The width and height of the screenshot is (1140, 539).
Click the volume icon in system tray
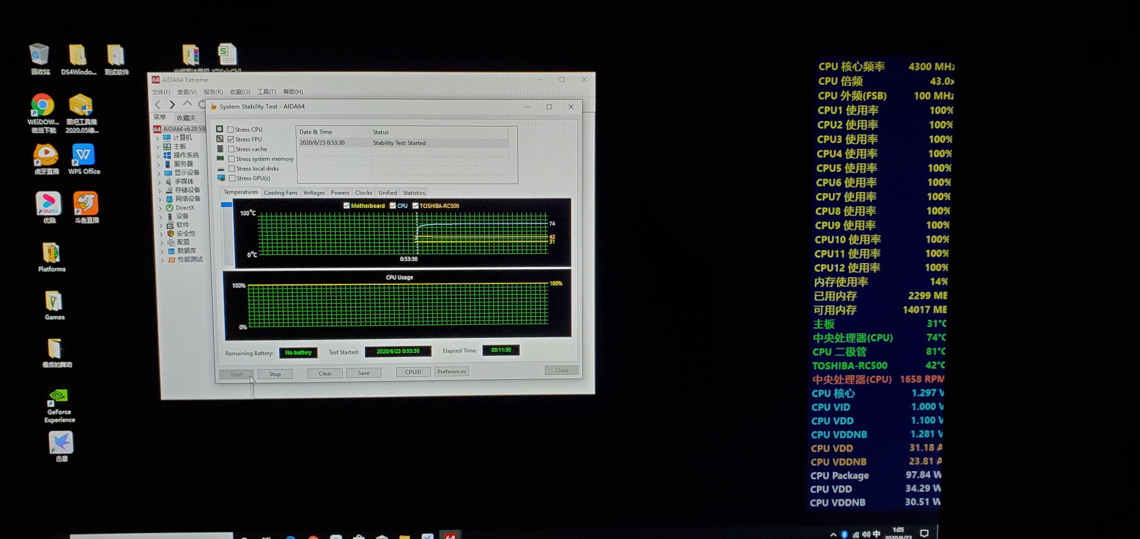coord(866,534)
